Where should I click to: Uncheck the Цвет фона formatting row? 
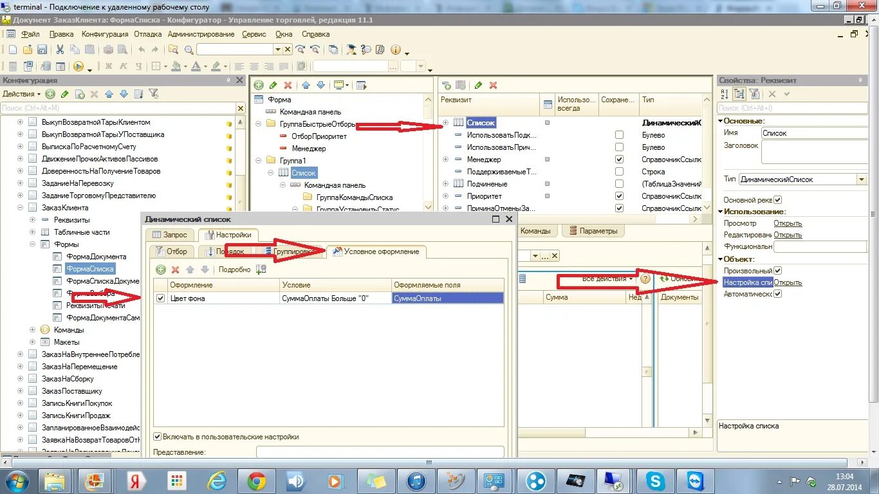point(160,298)
